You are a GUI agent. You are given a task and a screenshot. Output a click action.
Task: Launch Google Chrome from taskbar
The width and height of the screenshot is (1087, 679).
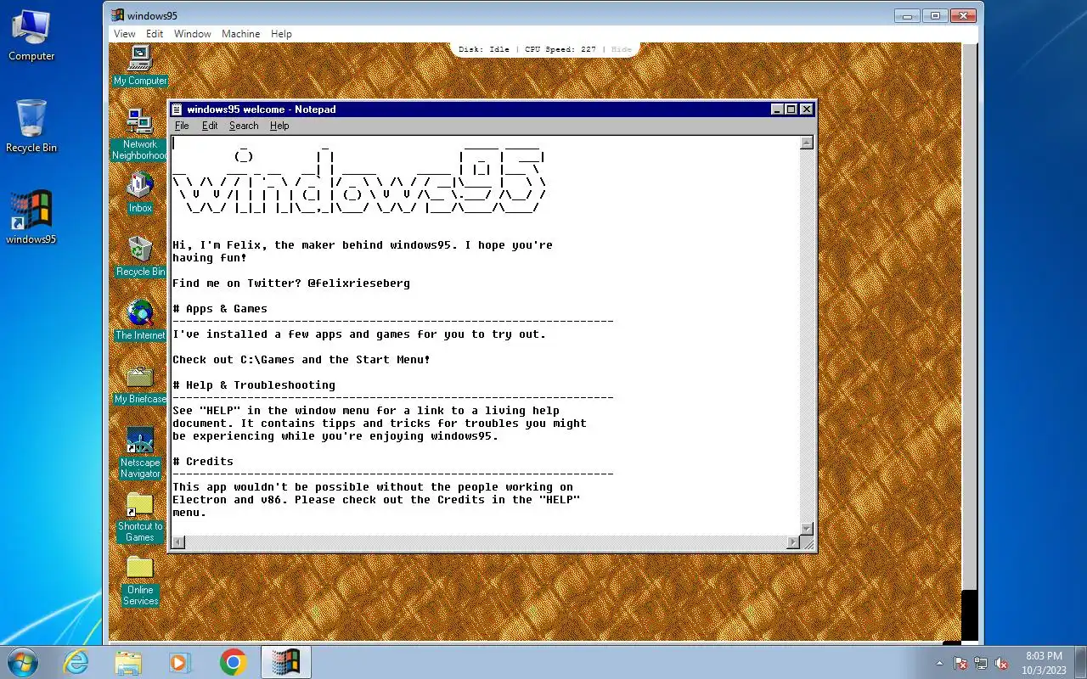[233, 662]
